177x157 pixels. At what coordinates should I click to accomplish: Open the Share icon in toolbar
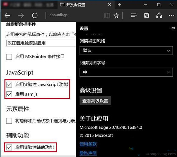point(159,15)
